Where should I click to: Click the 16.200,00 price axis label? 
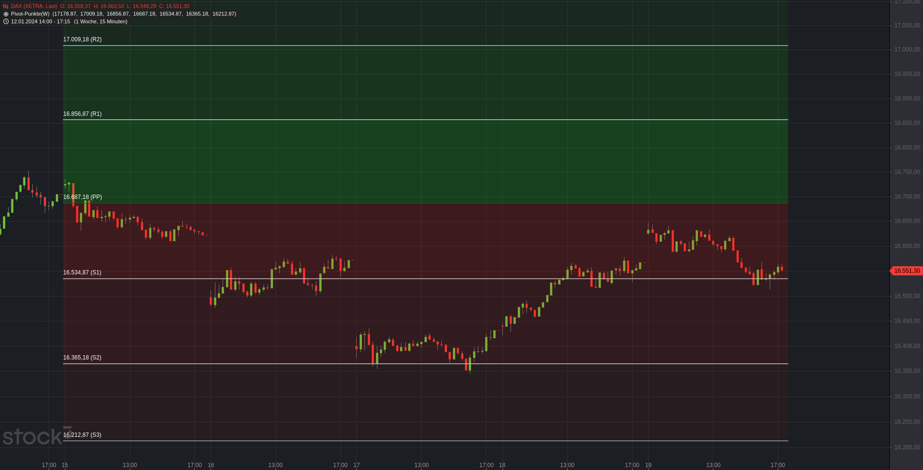907,447
